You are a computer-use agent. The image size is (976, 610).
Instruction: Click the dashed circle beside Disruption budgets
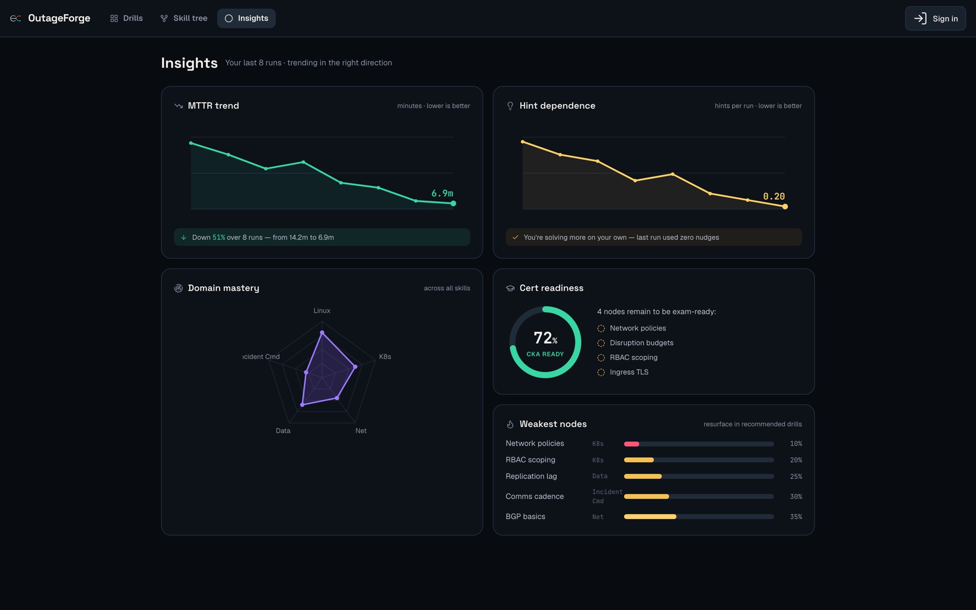tap(601, 343)
